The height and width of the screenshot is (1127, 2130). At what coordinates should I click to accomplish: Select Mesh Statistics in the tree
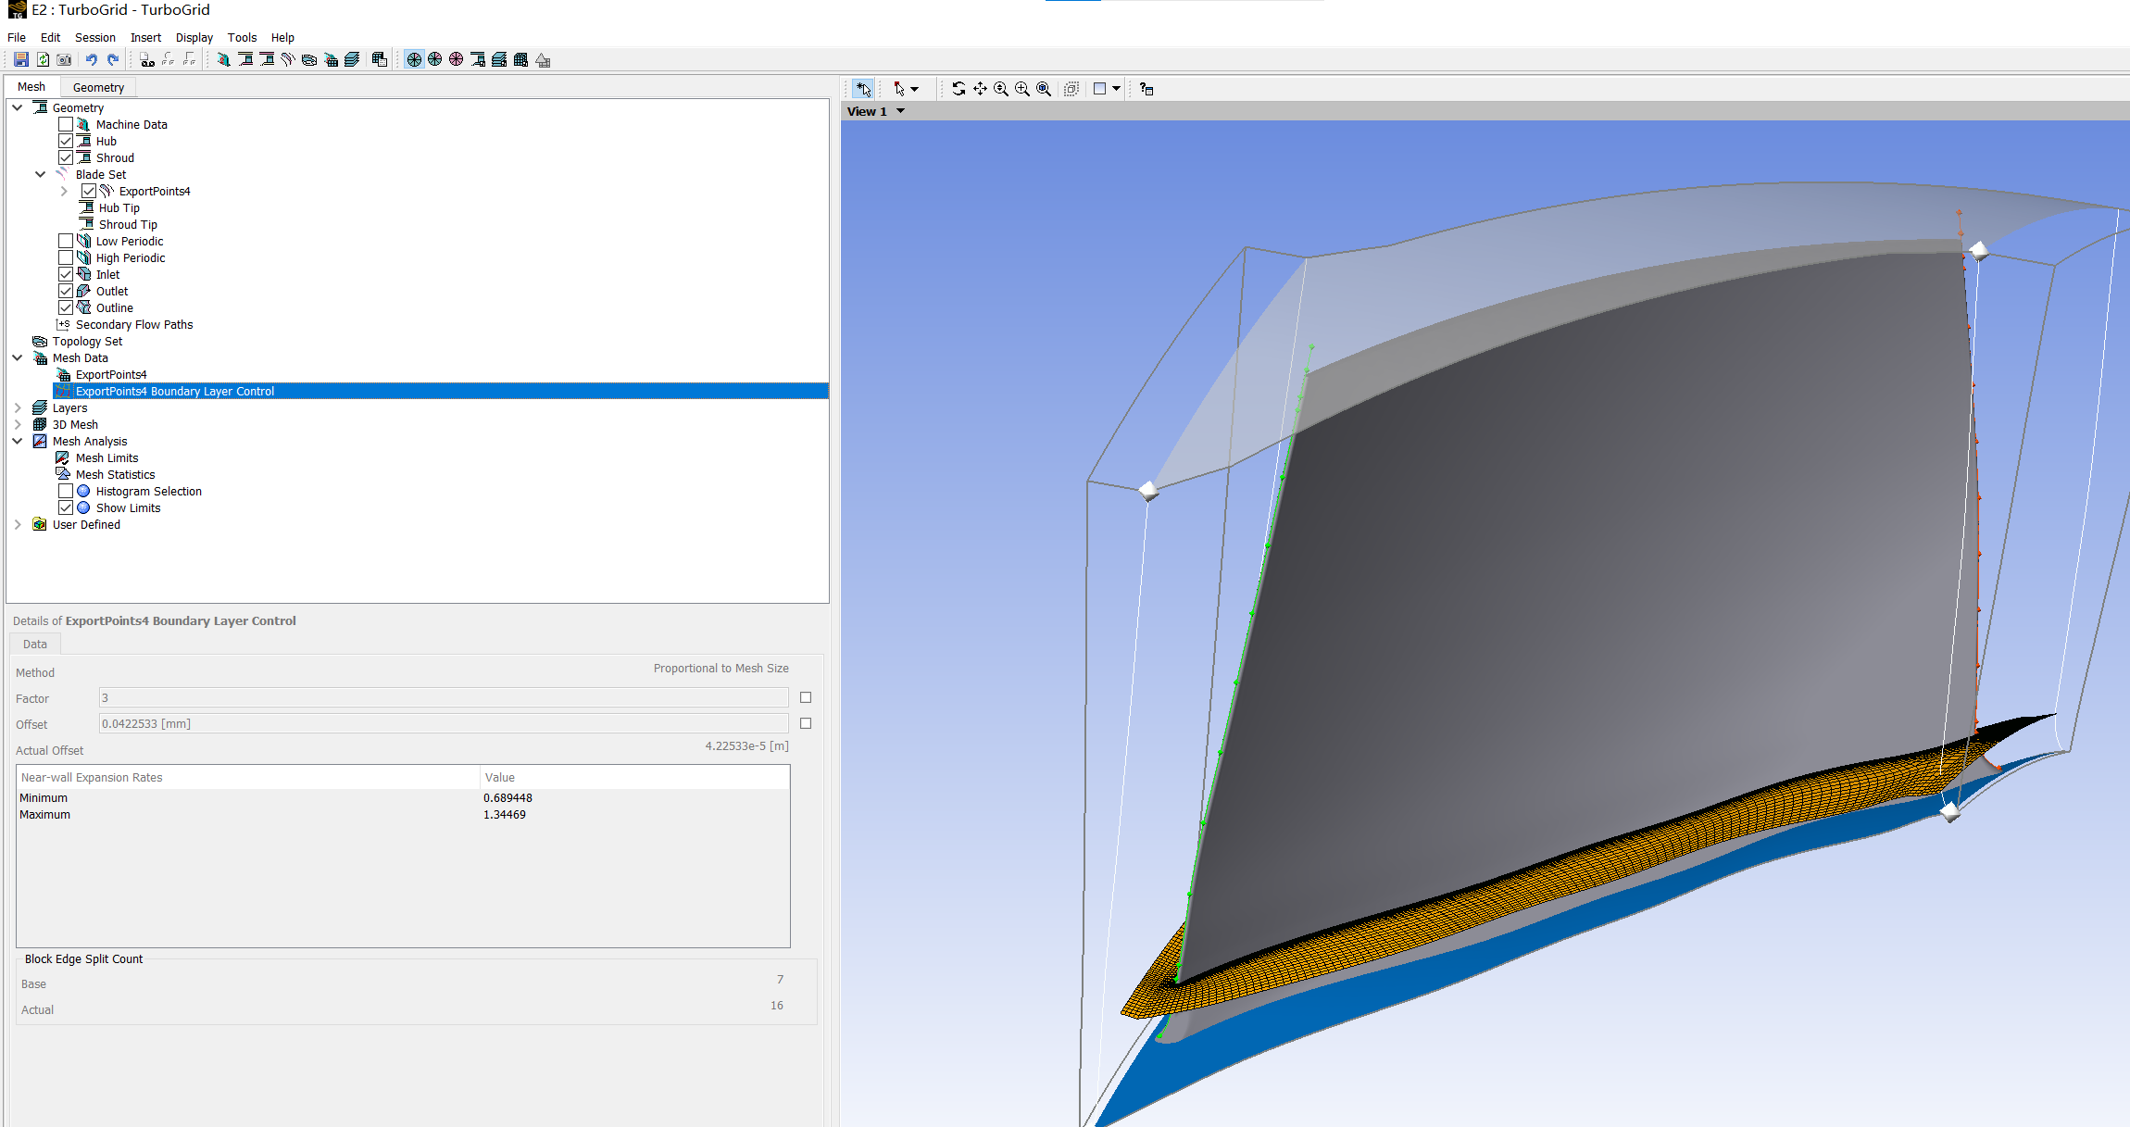click(115, 474)
